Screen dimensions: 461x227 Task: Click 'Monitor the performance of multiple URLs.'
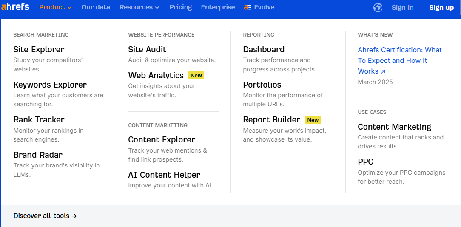(283, 99)
